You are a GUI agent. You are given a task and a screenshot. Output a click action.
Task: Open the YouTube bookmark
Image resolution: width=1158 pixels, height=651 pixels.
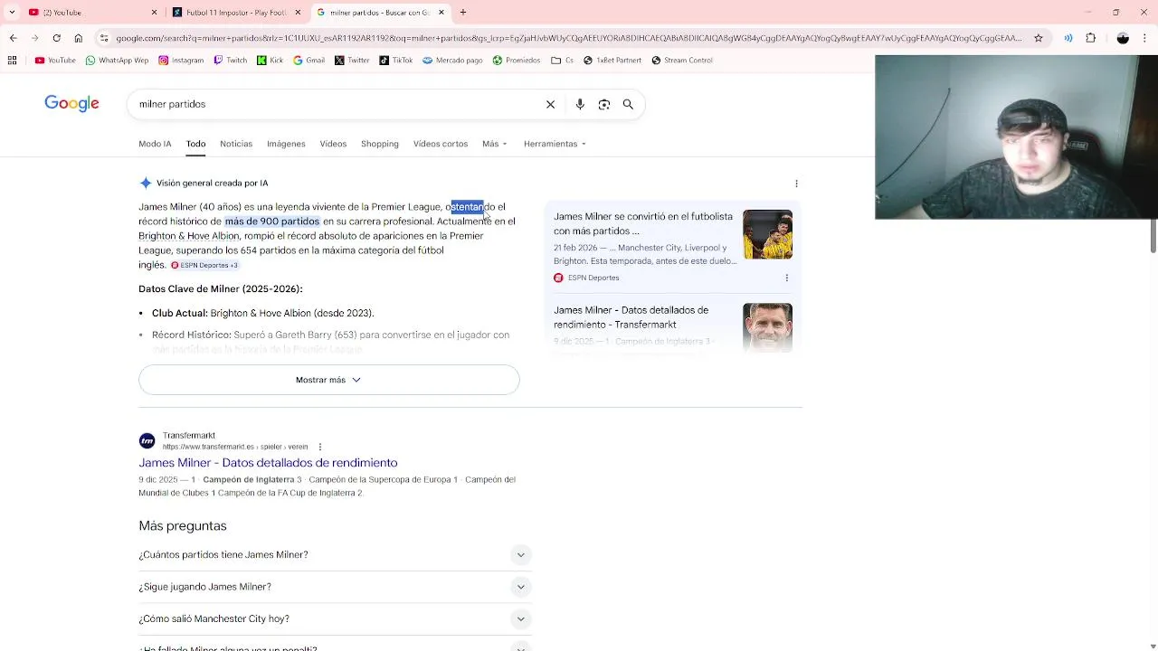(55, 61)
